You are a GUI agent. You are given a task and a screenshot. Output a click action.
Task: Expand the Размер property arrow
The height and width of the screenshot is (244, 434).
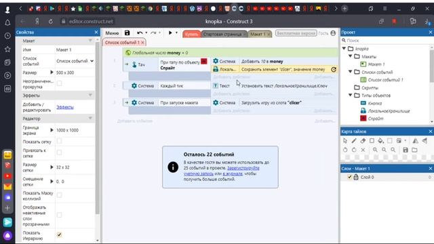click(52, 73)
